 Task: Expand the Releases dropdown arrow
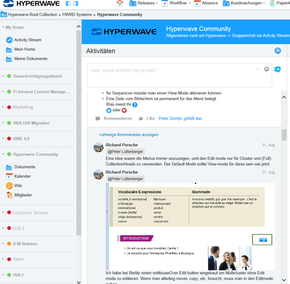click(x=157, y=3)
